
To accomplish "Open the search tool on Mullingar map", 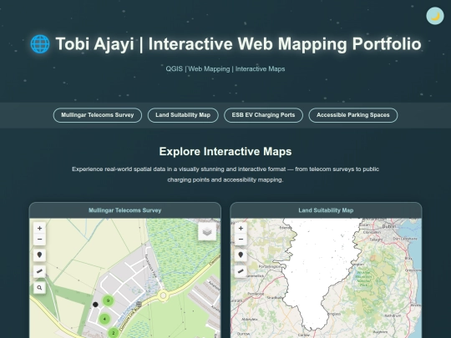I will point(40,287).
